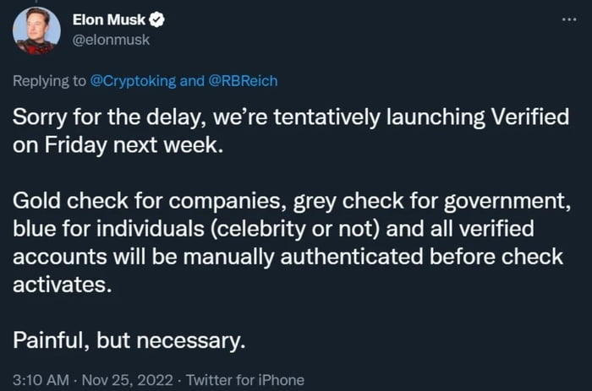Open Elon Musk's profile picture

tap(36, 31)
